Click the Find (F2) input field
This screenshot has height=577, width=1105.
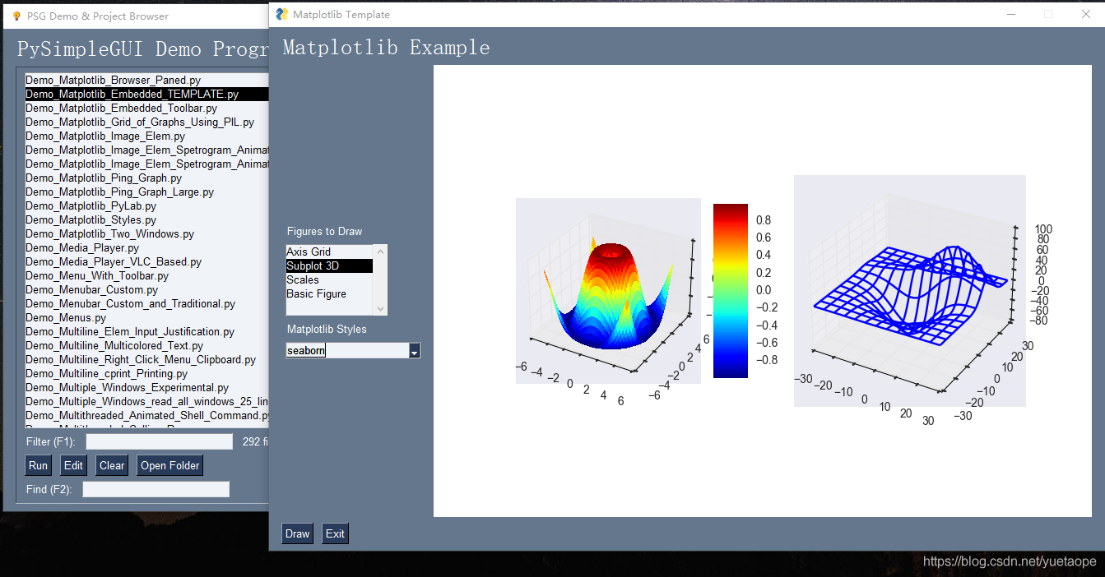click(x=156, y=489)
